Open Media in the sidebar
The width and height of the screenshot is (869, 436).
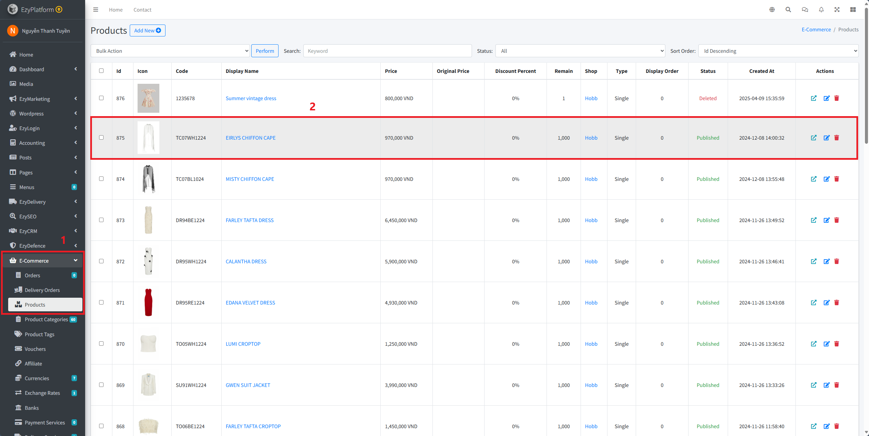(43, 84)
